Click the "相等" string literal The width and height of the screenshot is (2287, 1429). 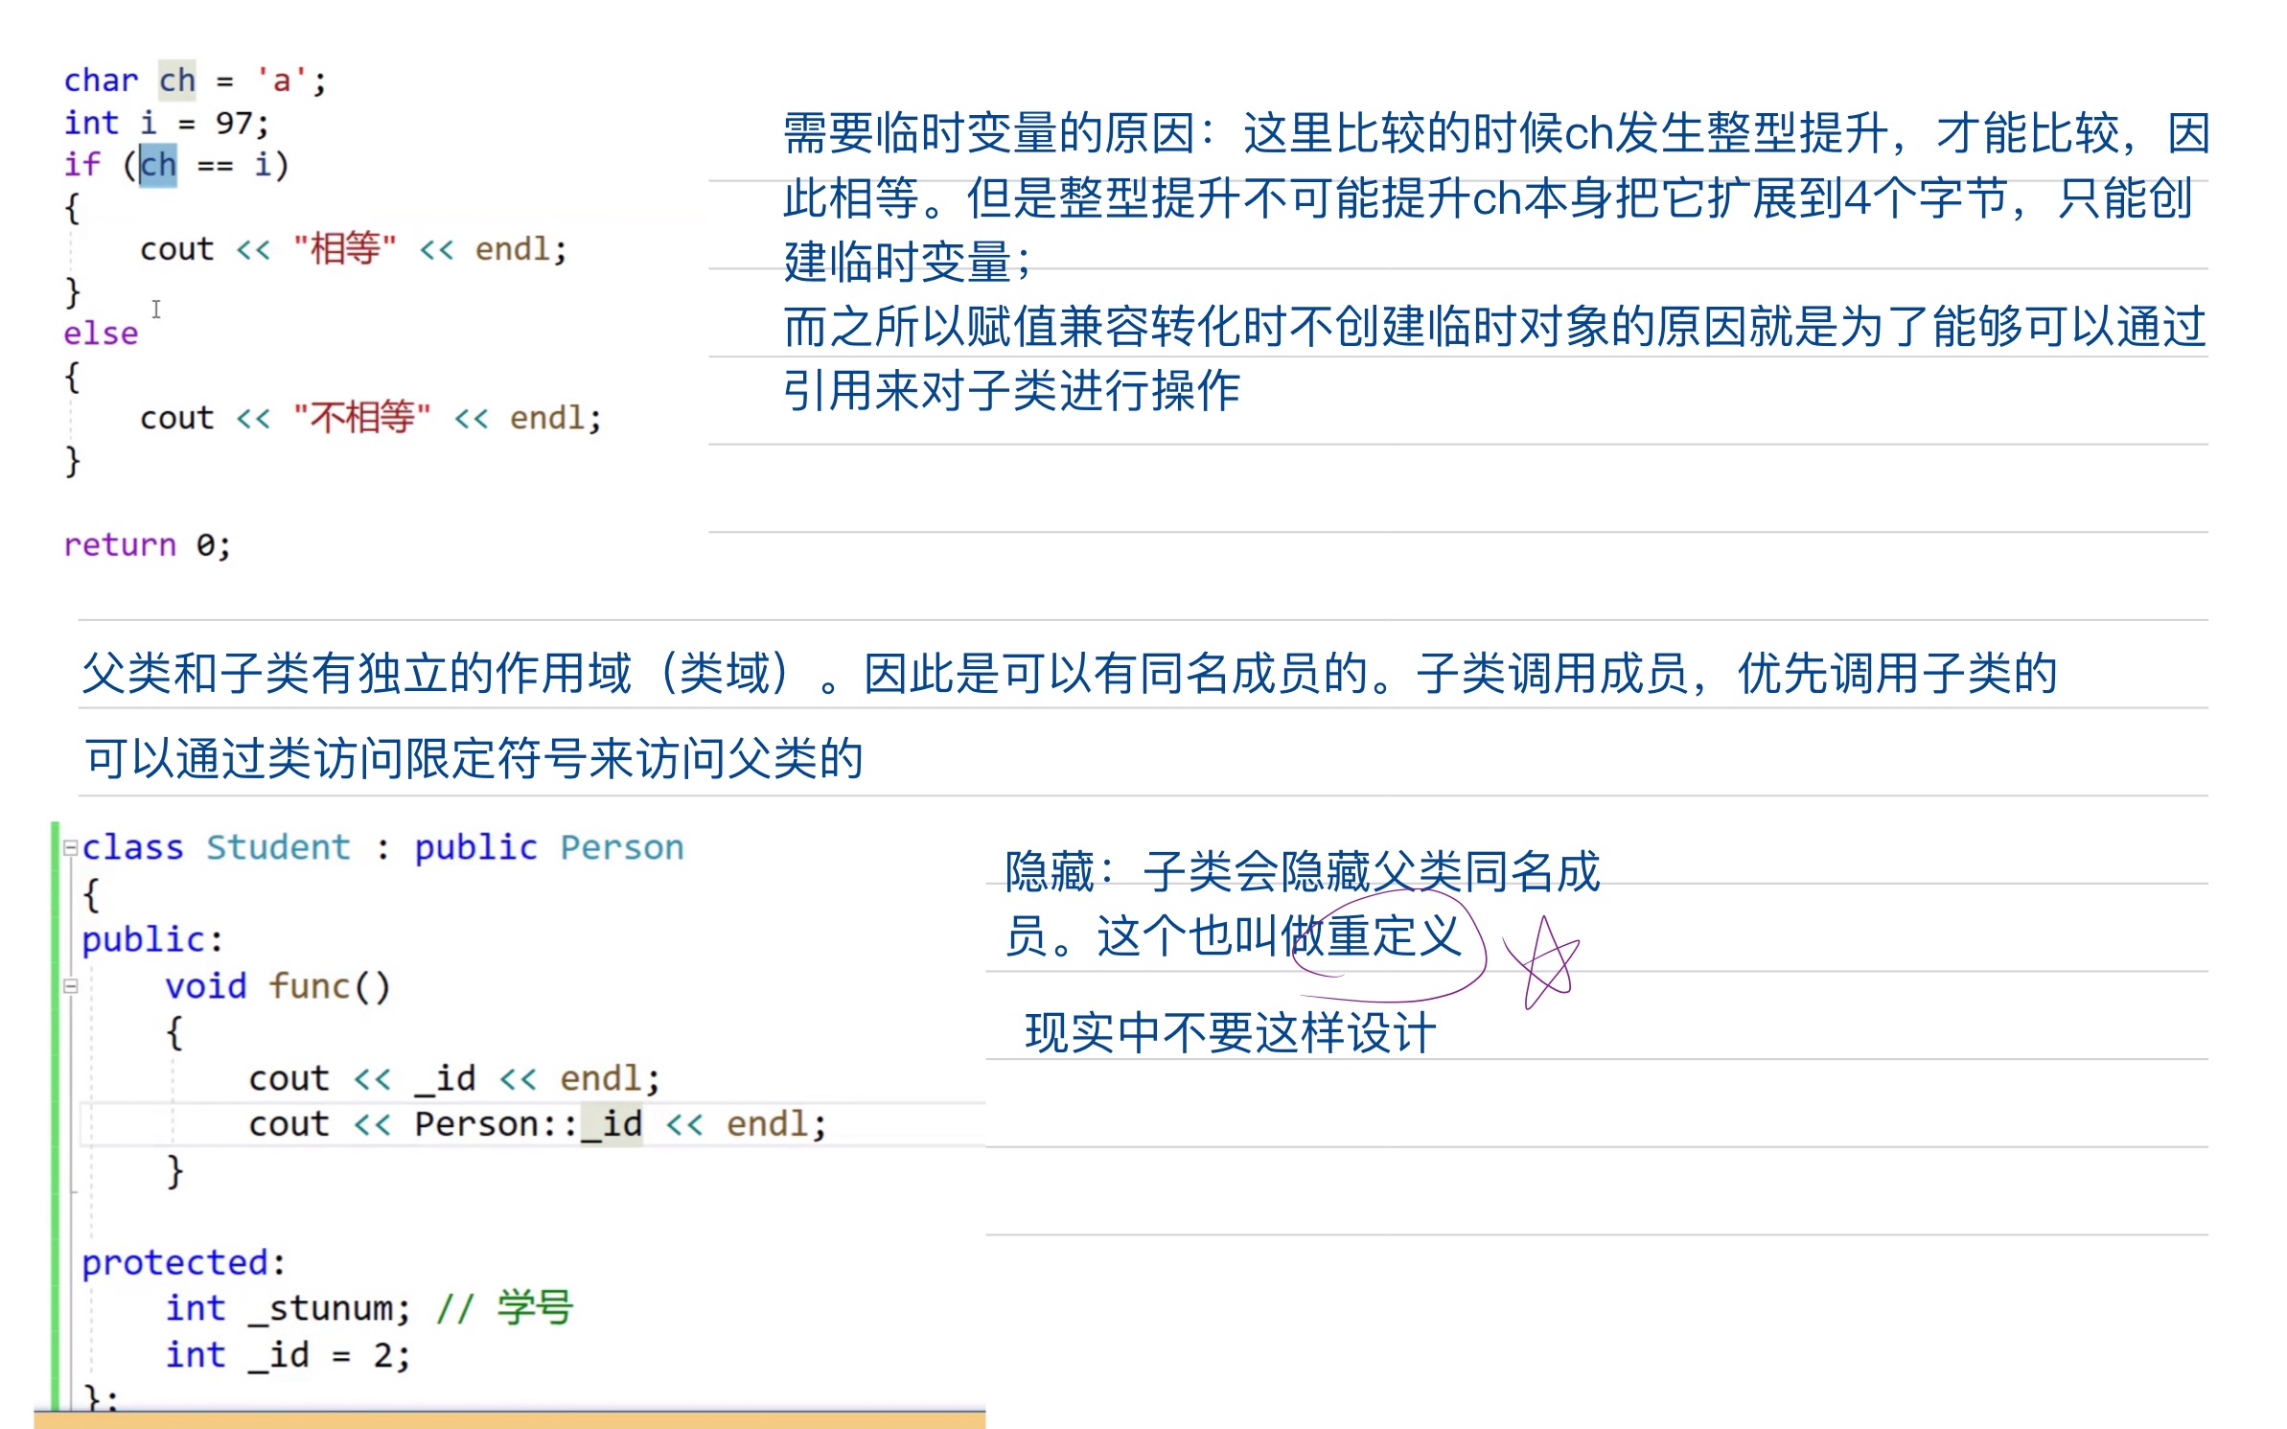pyautogui.click(x=344, y=249)
